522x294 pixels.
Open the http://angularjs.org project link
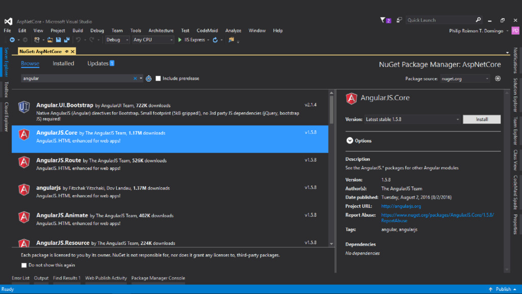[x=401, y=206]
